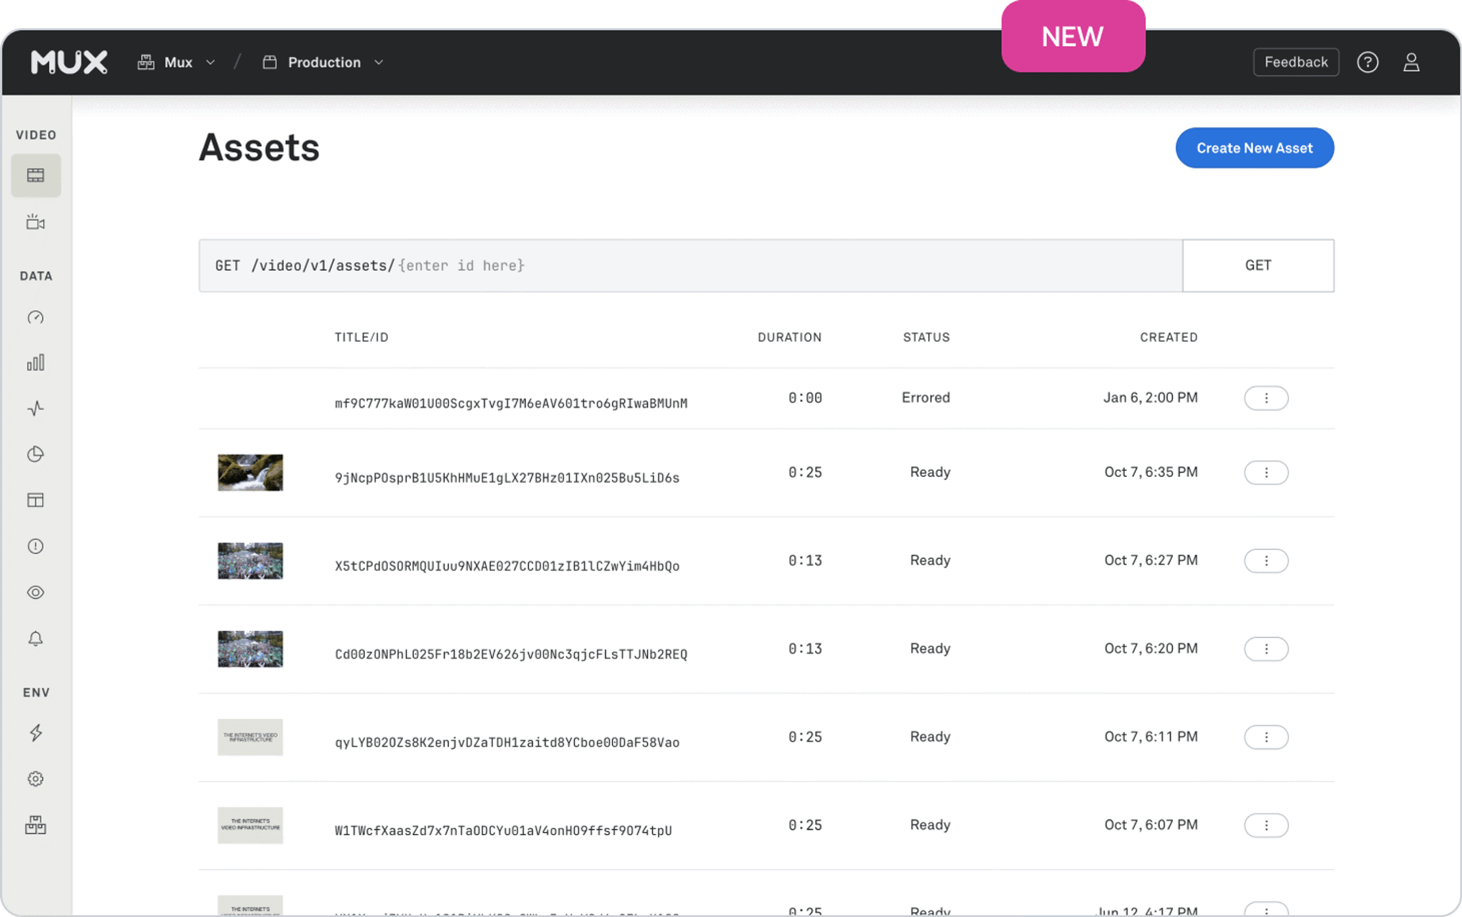This screenshot has height=917, width=1462.
Task: Select asset ID Cd00zONPhL025Fr18b2EV626jv00Nc3qjcFLsTTJNb2REQ
Action: point(511,654)
